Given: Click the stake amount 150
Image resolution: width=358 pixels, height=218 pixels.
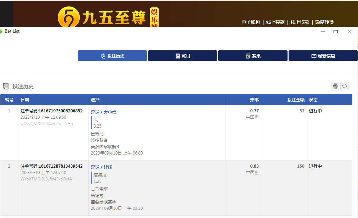Looking at the screenshot, I should tap(301, 166).
